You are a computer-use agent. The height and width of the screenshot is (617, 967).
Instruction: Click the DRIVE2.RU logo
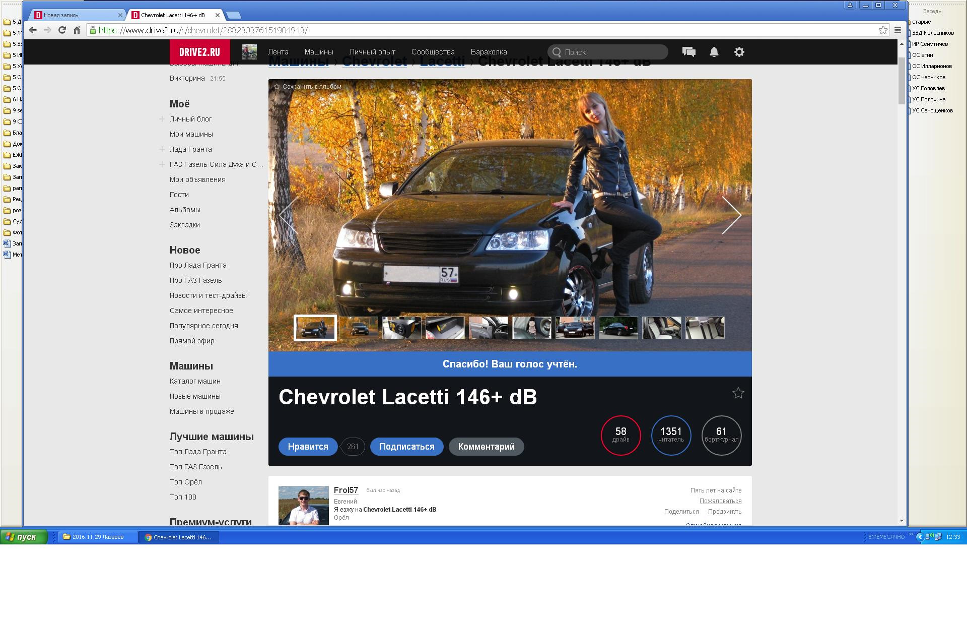coord(199,52)
